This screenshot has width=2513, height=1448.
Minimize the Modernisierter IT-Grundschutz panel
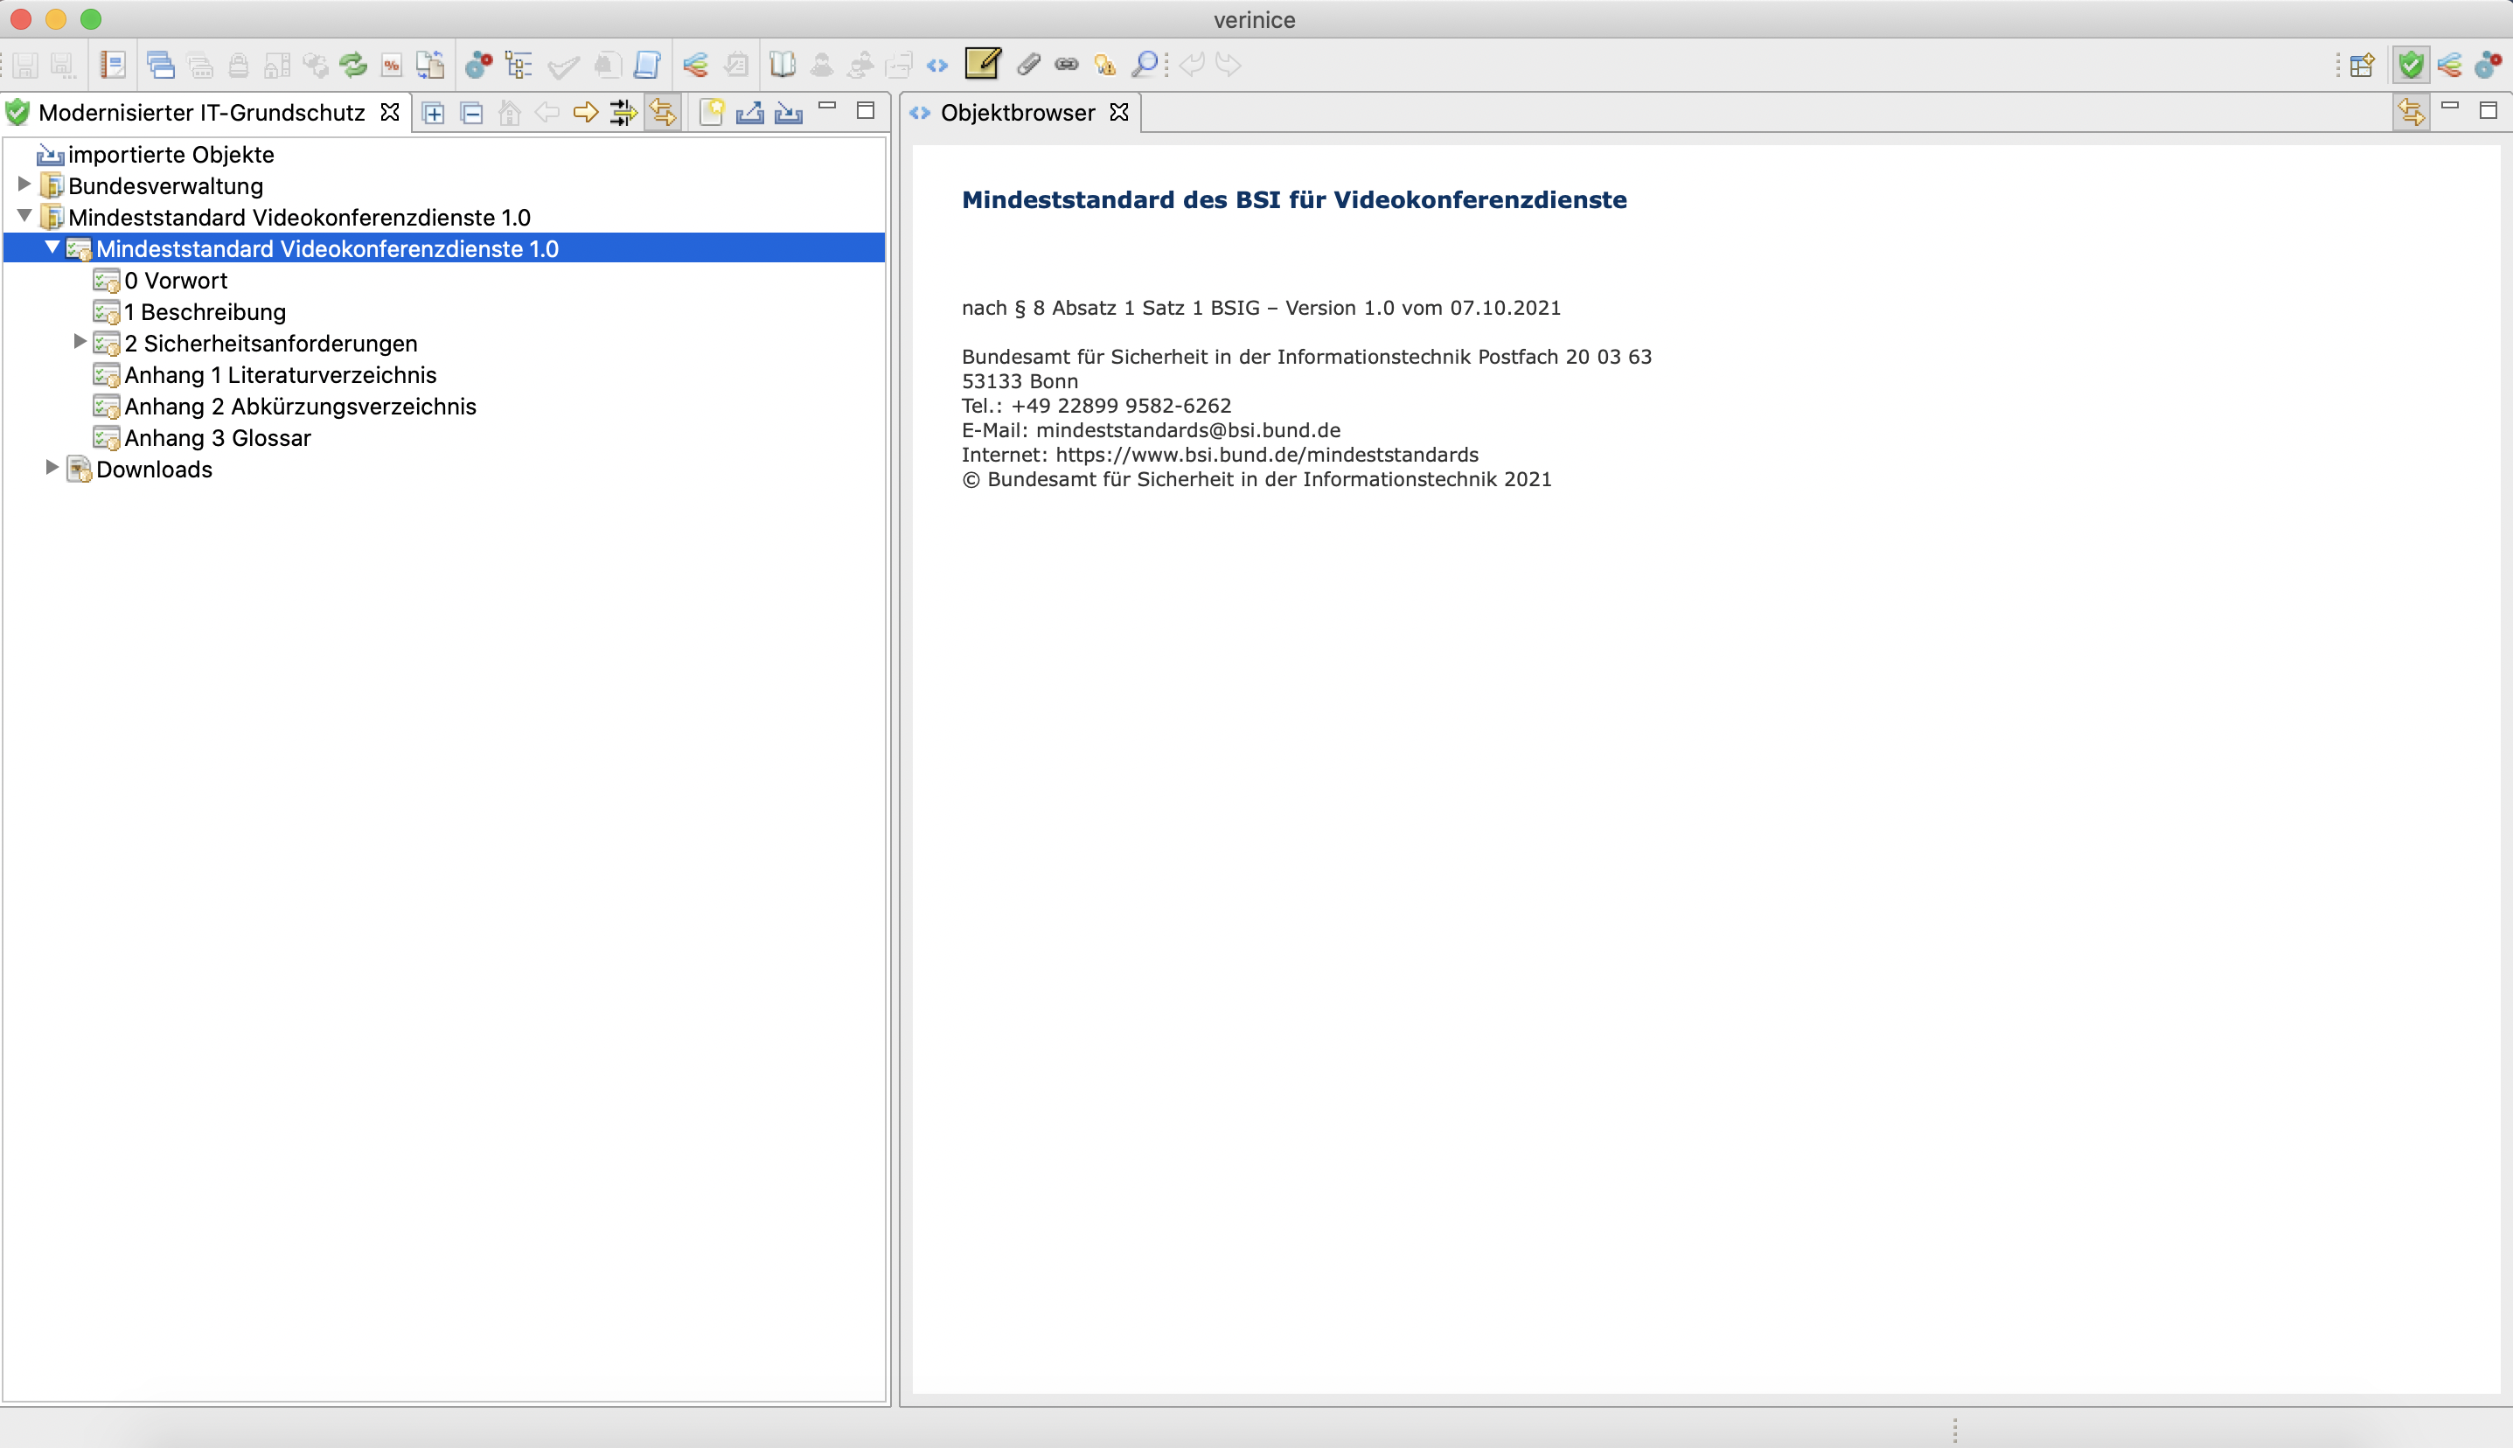[827, 107]
